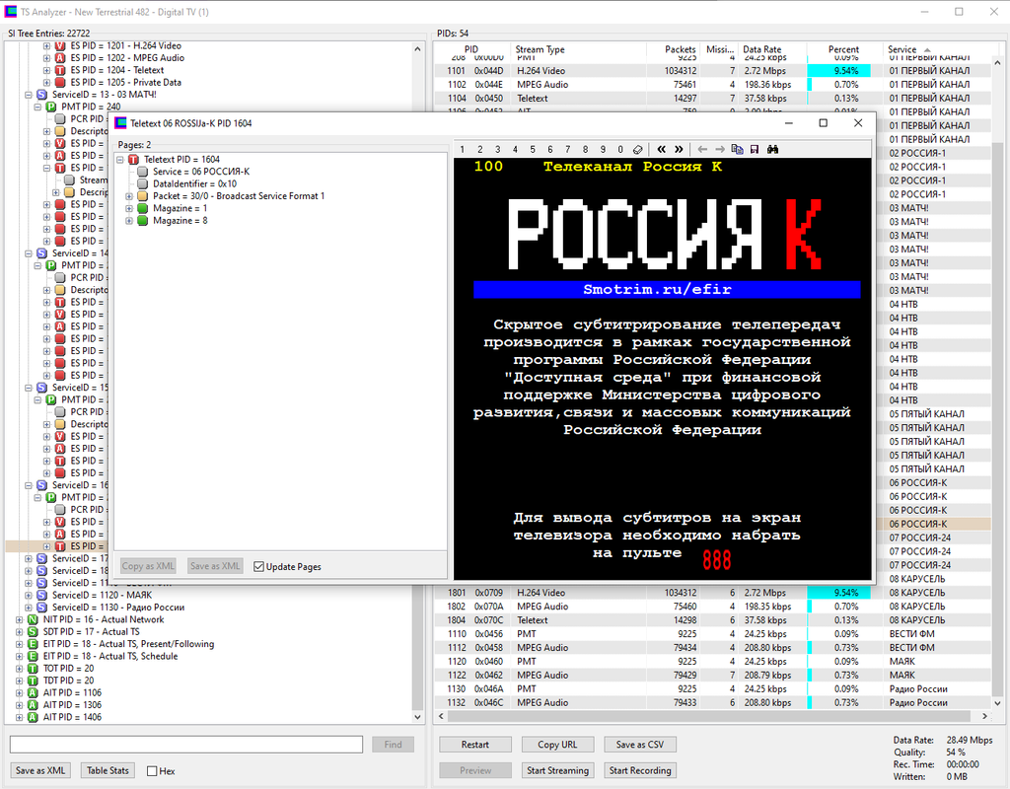The width and height of the screenshot is (1010, 789).
Task: Select PID 1110 PMT row for ВЕСТИ ФМ
Action: (712, 634)
